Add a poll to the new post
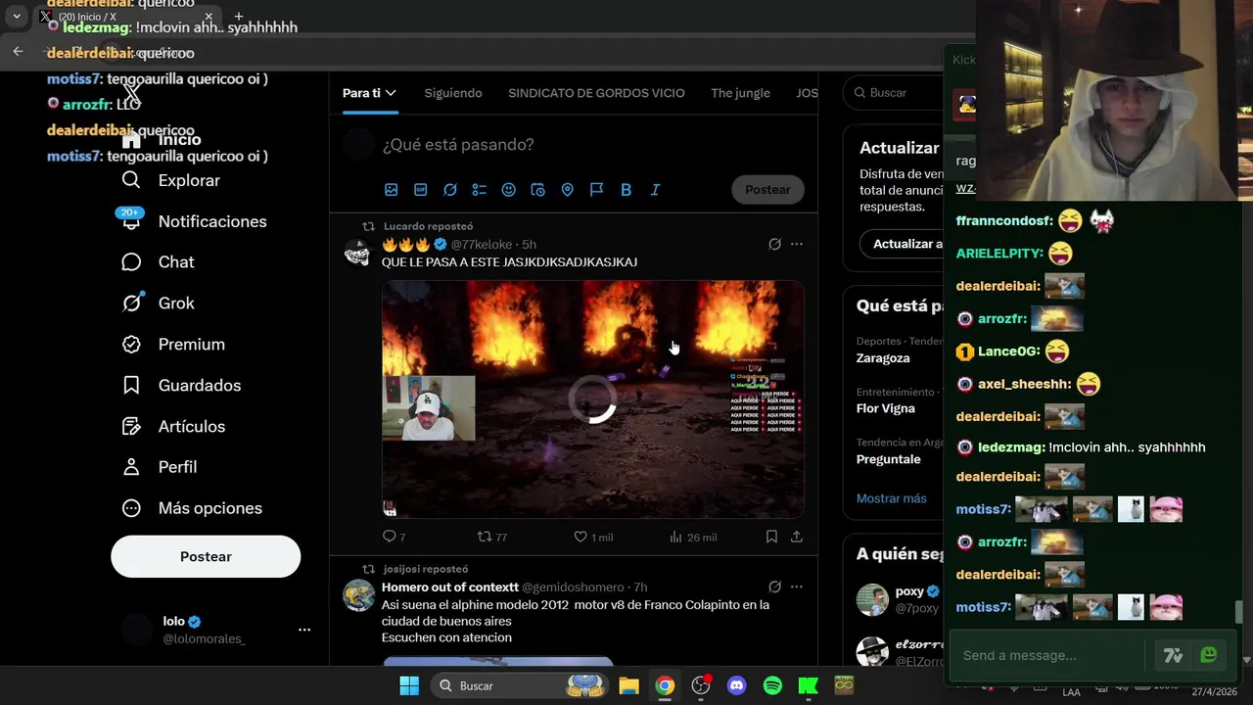 479,190
